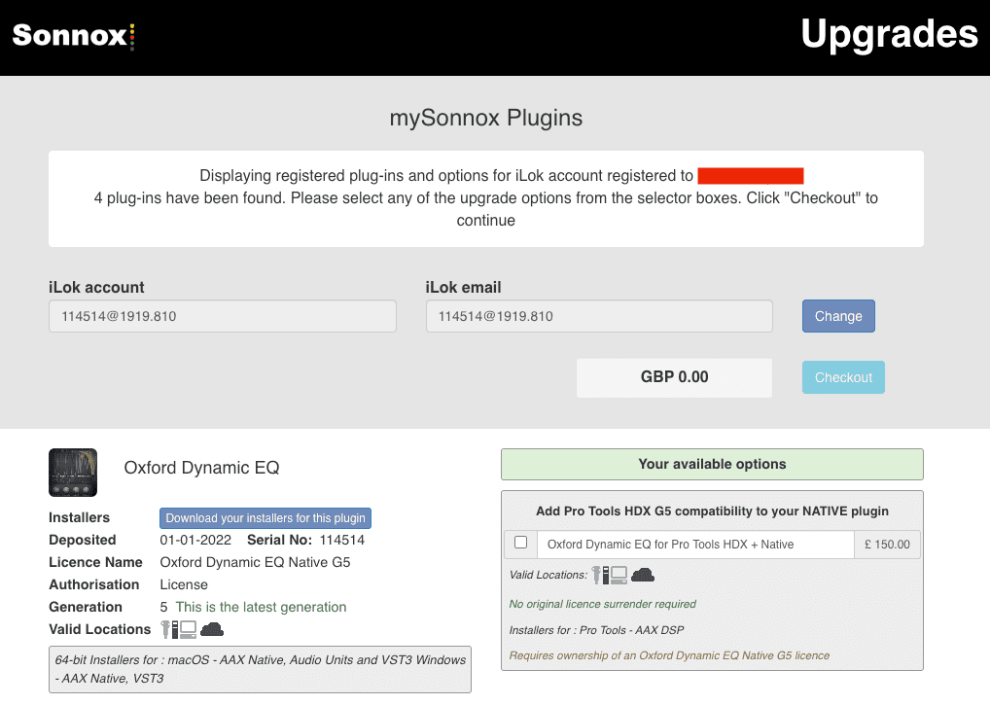Screen dimensions: 990x705
Task: Click the GBP 0.00 total box
Action: [x=674, y=377]
